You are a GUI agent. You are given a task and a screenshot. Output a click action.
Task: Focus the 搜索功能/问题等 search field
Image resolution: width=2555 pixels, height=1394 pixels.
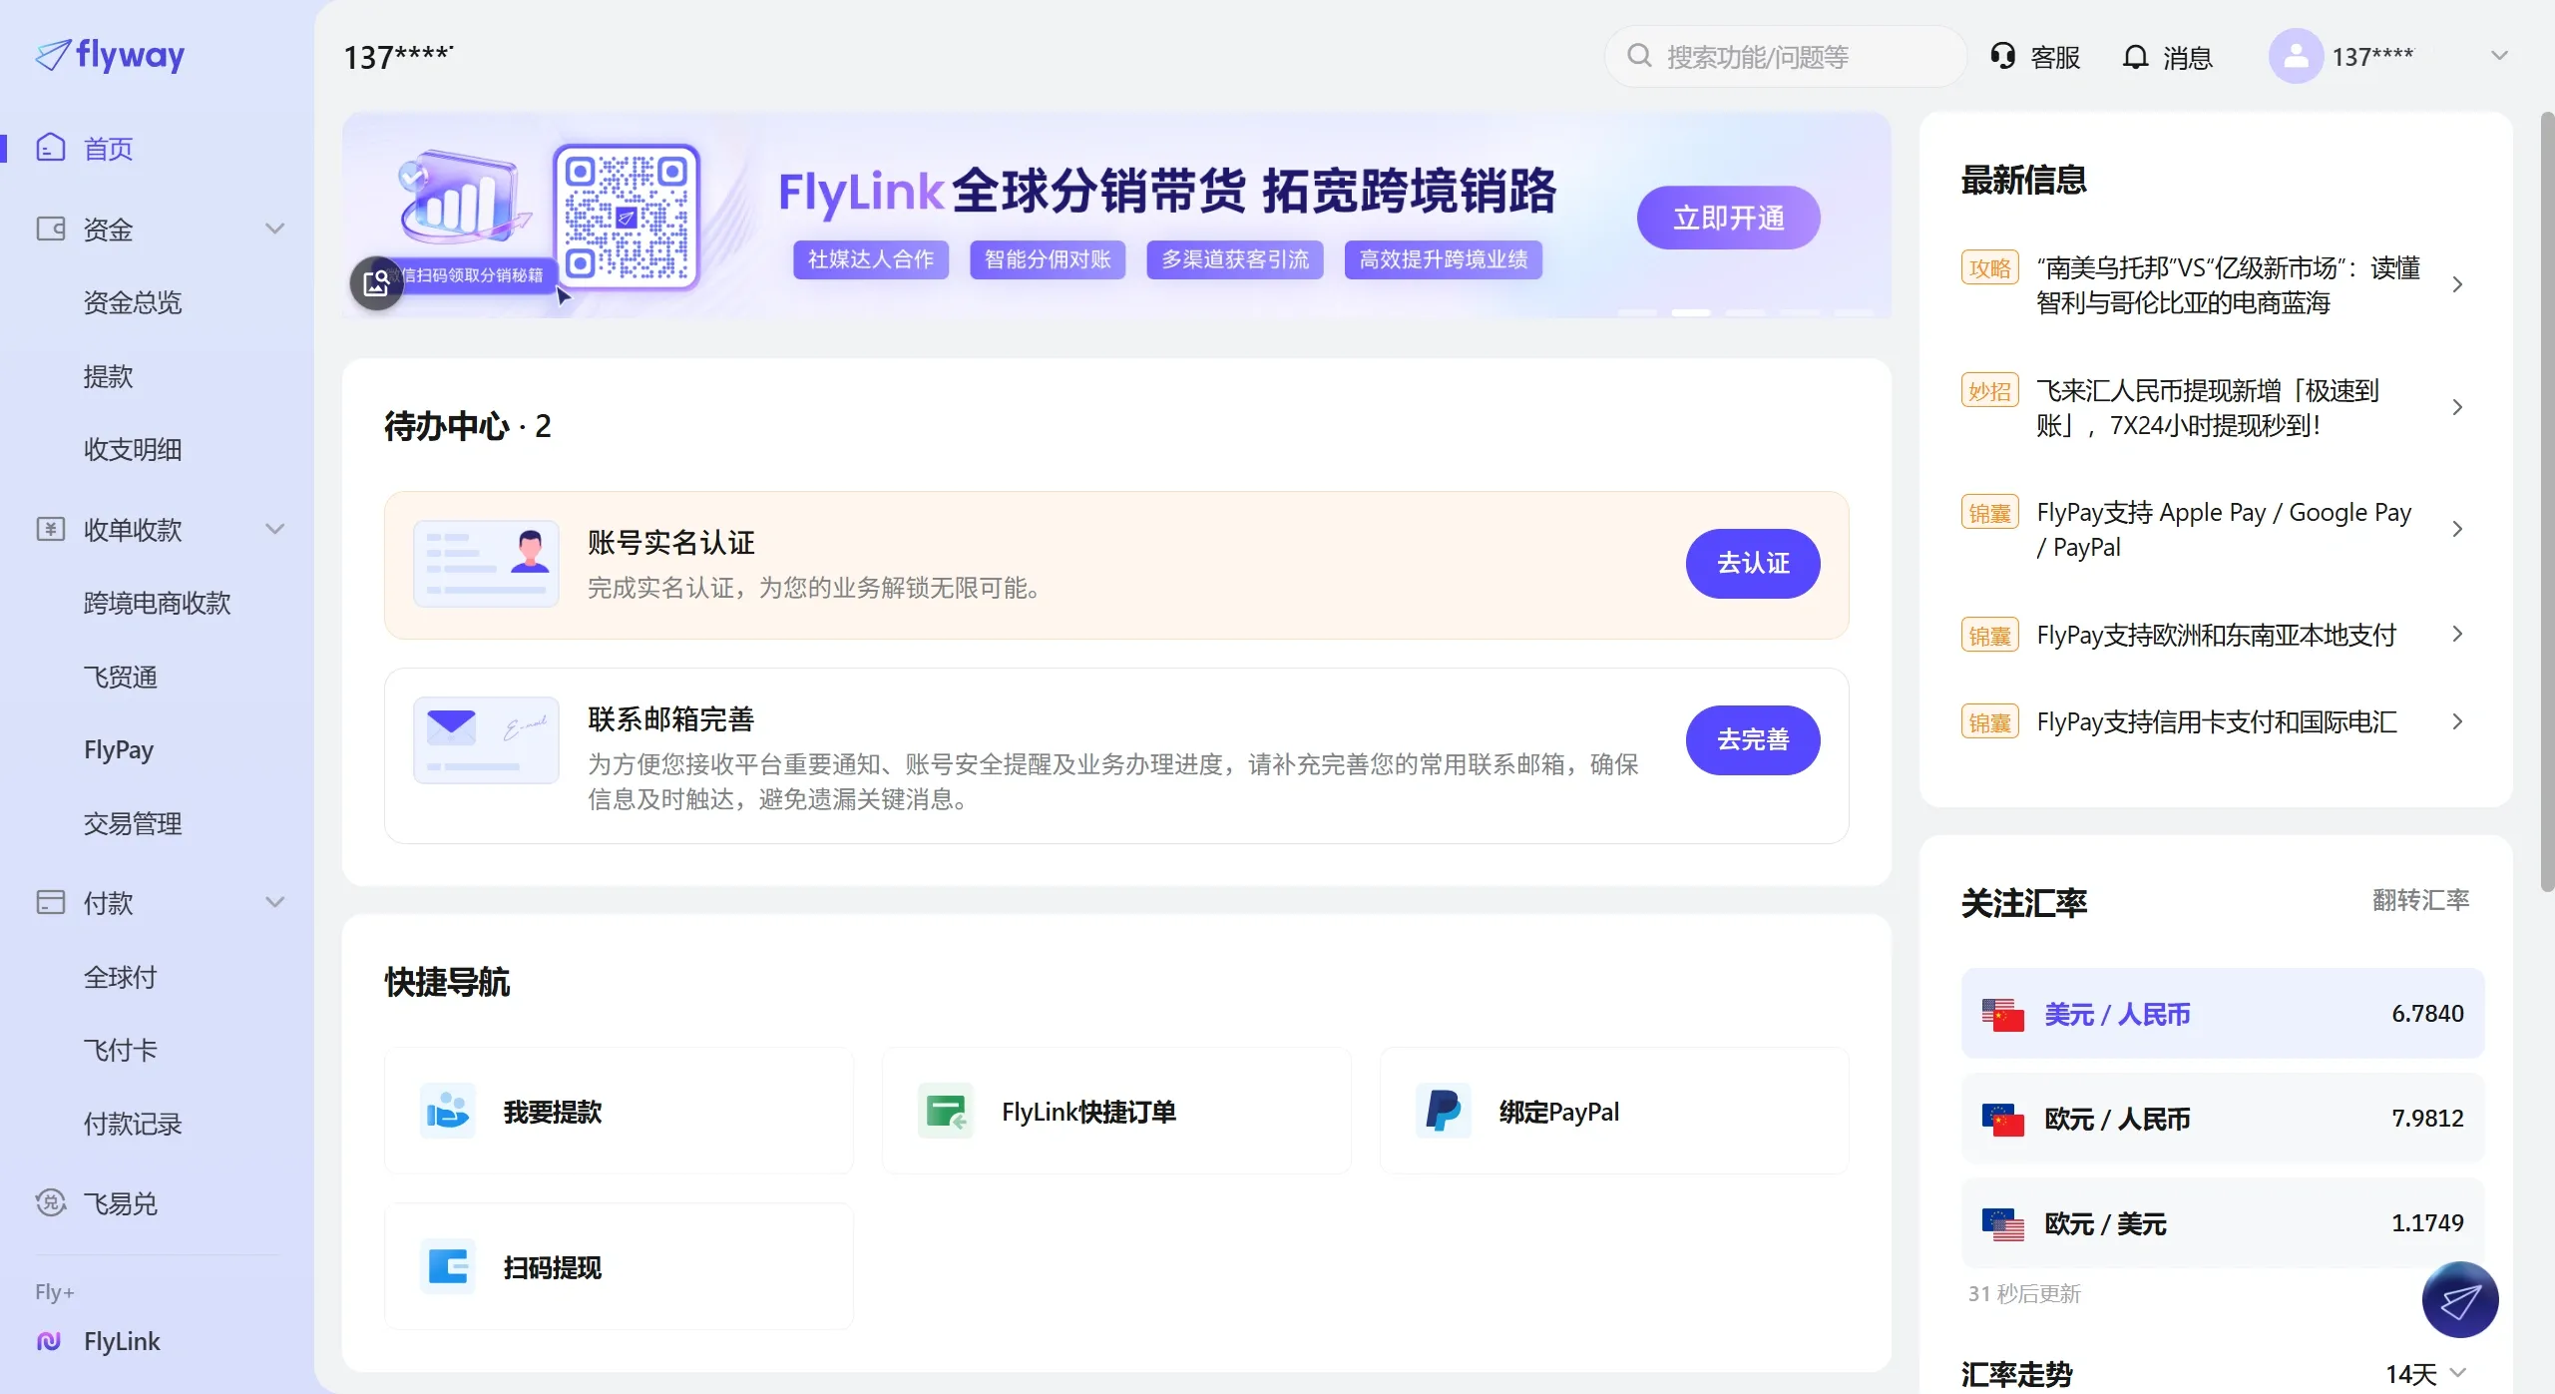[x=1785, y=56]
